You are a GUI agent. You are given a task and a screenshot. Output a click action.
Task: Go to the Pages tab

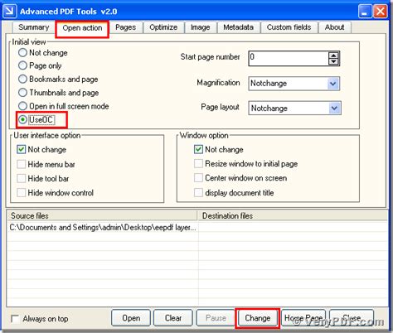click(x=125, y=27)
